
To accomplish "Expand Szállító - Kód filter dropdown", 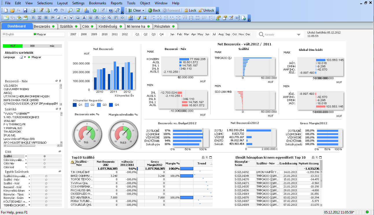I will pos(30,183).
